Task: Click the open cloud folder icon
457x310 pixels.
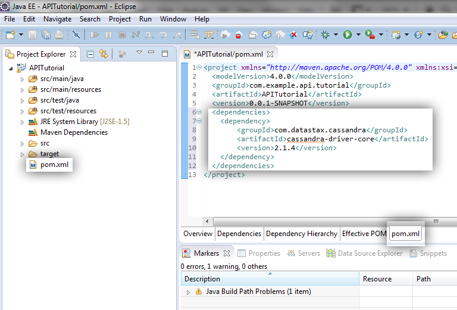Action: click(x=252, y=35)
